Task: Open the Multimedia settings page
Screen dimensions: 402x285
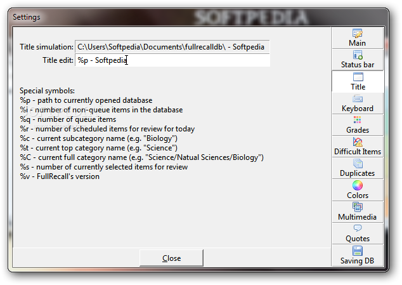Action: tap(358, 212)
